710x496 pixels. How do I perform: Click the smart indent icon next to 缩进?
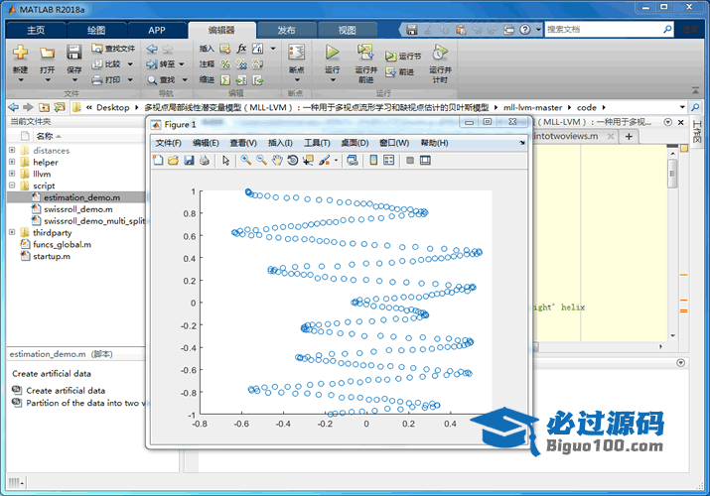225,80
